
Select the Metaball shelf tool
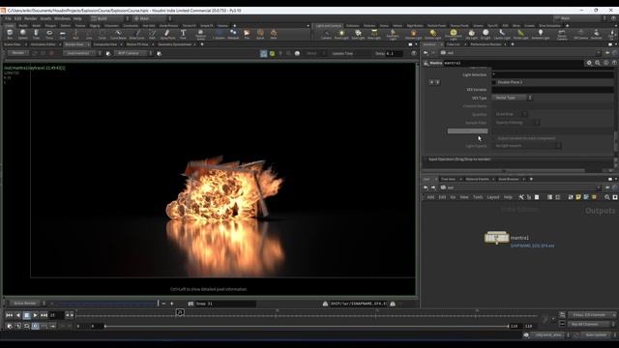pyautogui.click(x=233, y=35)
